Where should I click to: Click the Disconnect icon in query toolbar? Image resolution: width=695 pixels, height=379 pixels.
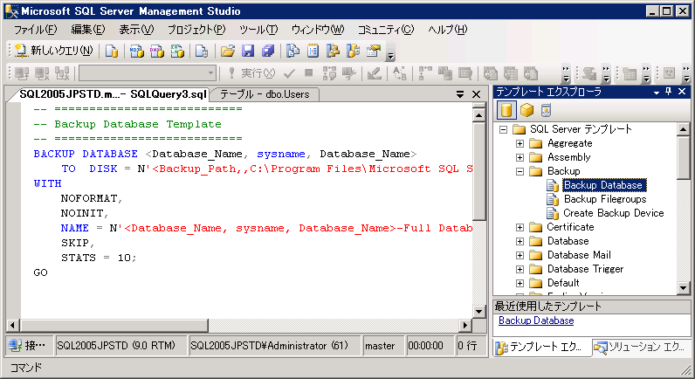tap(42, 73)
